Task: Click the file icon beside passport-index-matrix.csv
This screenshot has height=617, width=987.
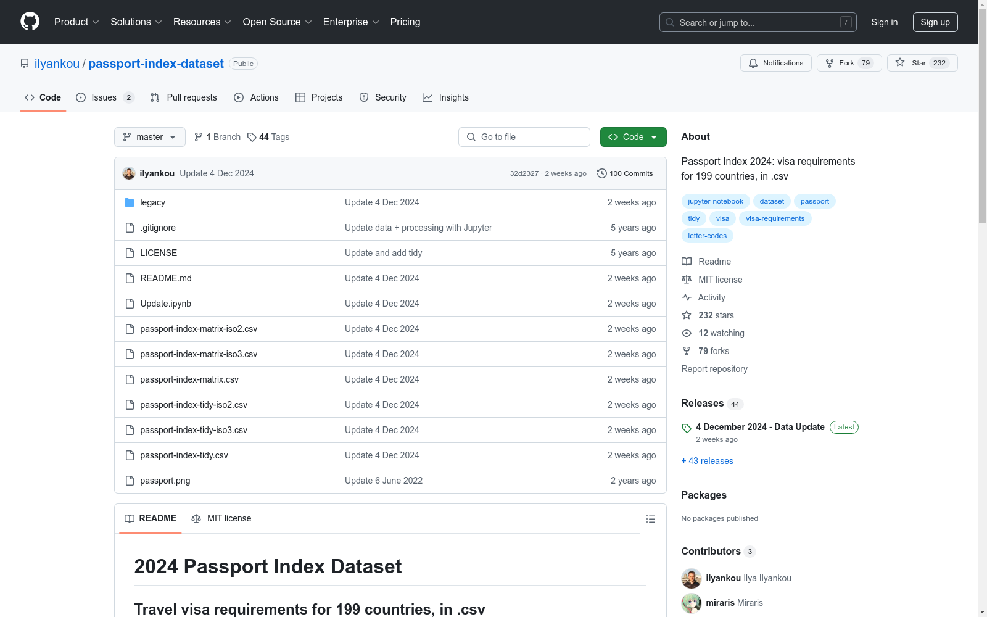Action: pyautogui.click(x=130, y=379)
